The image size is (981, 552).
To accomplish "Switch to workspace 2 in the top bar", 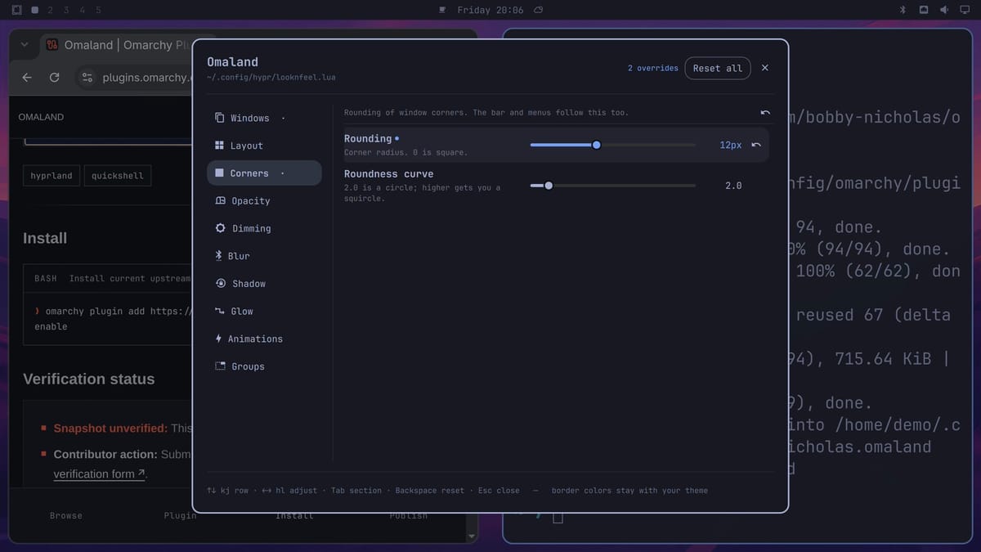I will (x=50, y=10).
